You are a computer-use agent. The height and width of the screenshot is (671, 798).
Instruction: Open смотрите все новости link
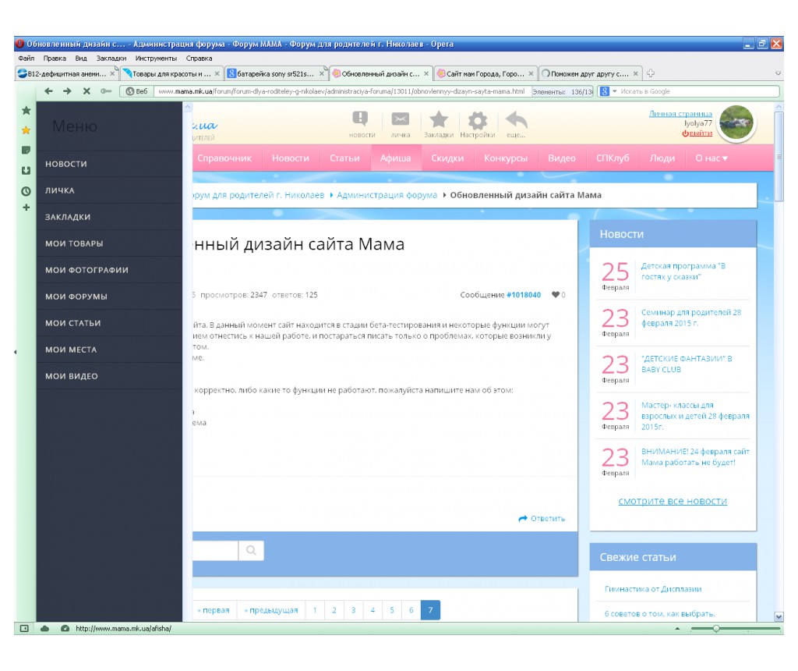pos(672,501)
